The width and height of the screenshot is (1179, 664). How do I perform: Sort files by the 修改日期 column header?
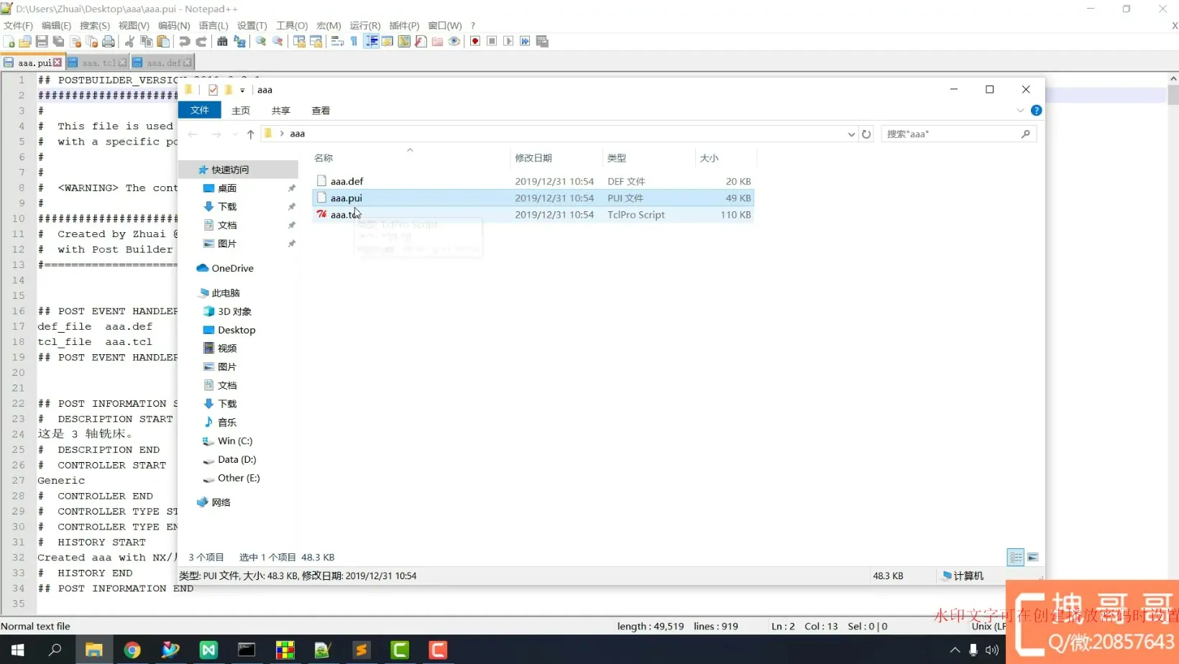coord(533,158)
